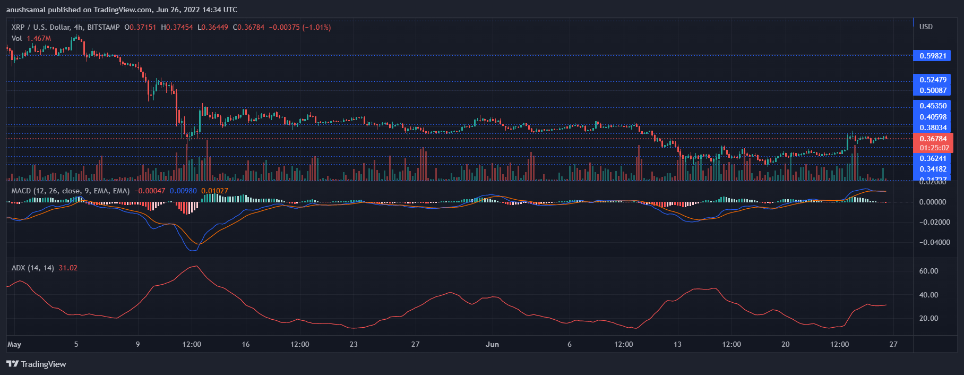Click date '5' on the time axis
The height and width of the screenshot is (375, 964).
pyautogui.click(x=76, y=344)
